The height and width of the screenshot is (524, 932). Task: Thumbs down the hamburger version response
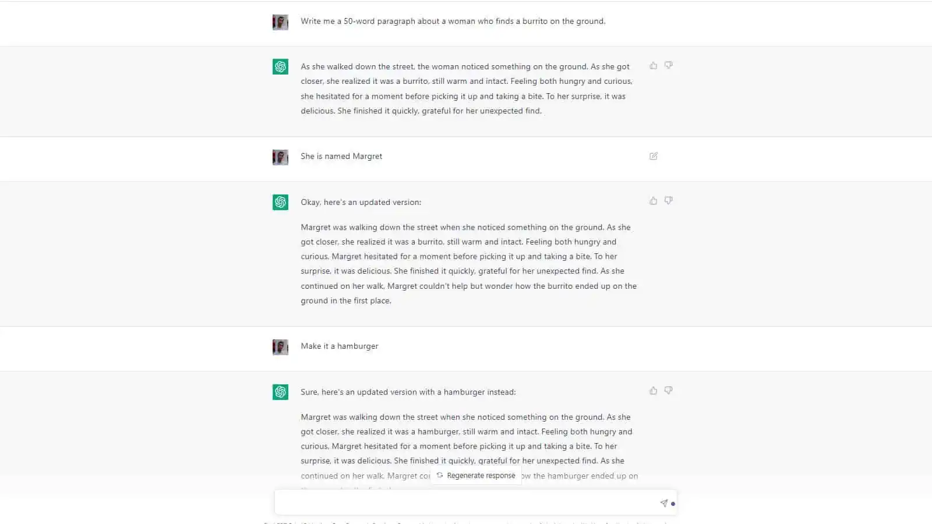click(669, 391)
